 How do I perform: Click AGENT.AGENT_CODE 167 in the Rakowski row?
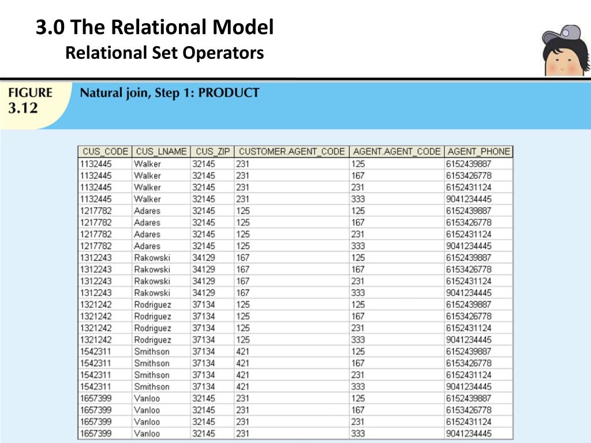click(358, 269)
